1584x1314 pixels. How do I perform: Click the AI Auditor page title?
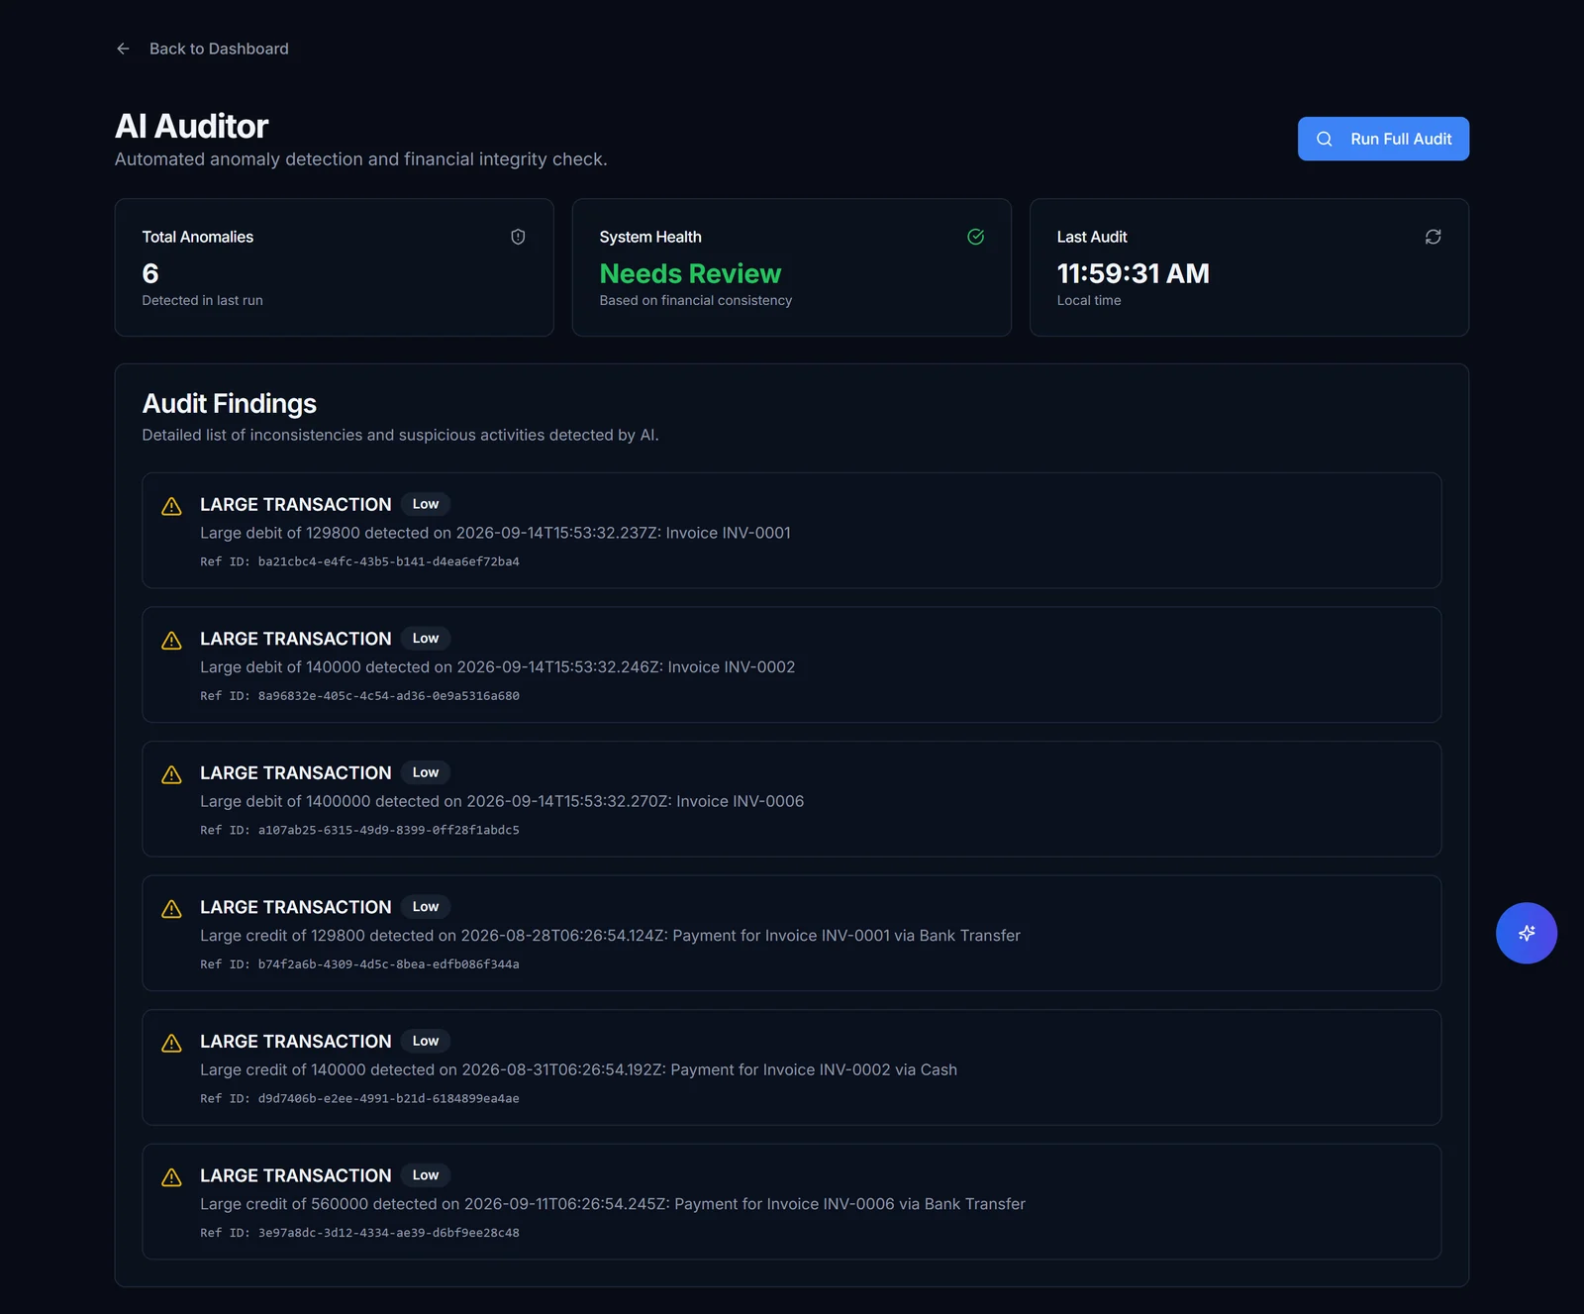coord(191,126)
